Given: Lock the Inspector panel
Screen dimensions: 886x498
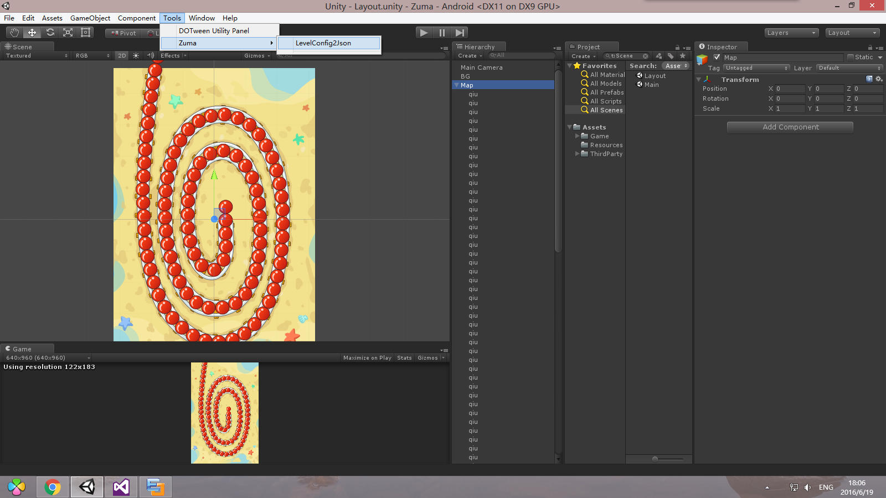Looking at the screenshot, I should [x=870, y=48].
